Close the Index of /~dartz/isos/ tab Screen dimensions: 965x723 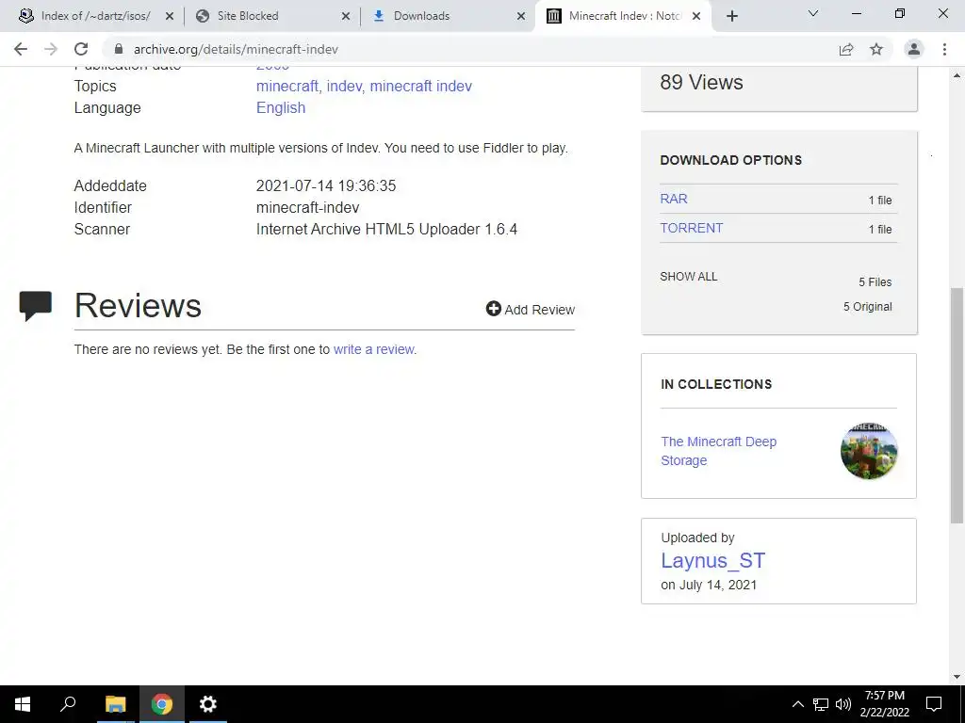pyautogui.click(x=170, y=16)
